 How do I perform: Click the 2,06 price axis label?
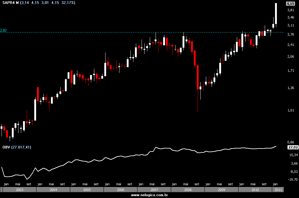(291, 56)
